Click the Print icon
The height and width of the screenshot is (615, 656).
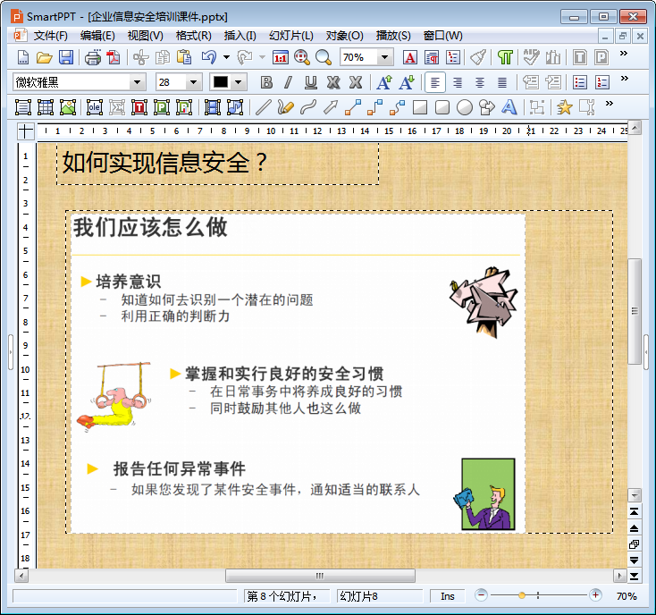[x=92, y=57]
